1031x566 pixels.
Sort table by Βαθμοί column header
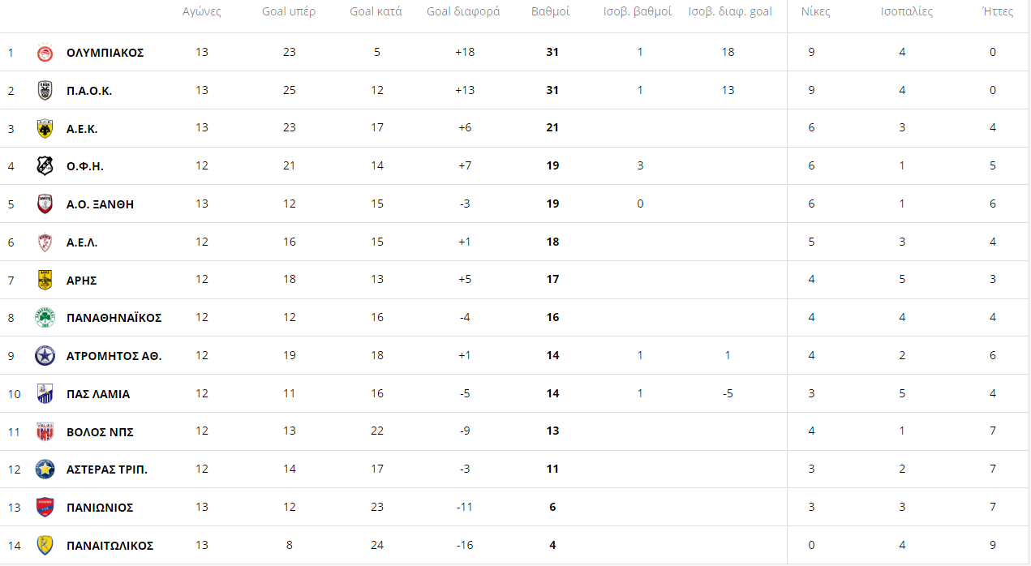pyautogui.click(x=551, y=12)
